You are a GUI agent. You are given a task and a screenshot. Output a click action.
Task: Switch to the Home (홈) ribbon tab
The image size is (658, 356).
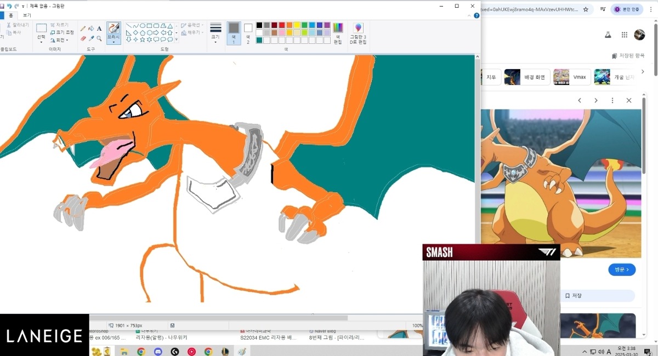(10, 15)
